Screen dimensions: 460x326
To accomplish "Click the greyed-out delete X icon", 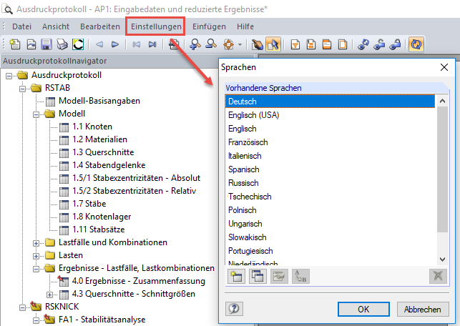I will tap(438, 276).
